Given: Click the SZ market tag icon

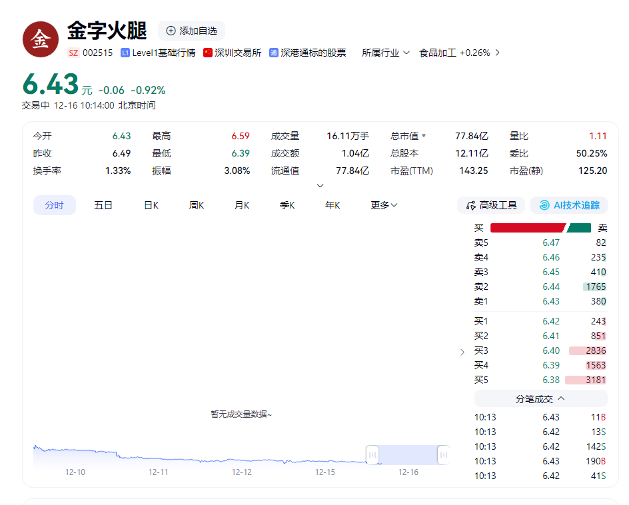Looking at the screenshot, I should (x=73, y=53).
